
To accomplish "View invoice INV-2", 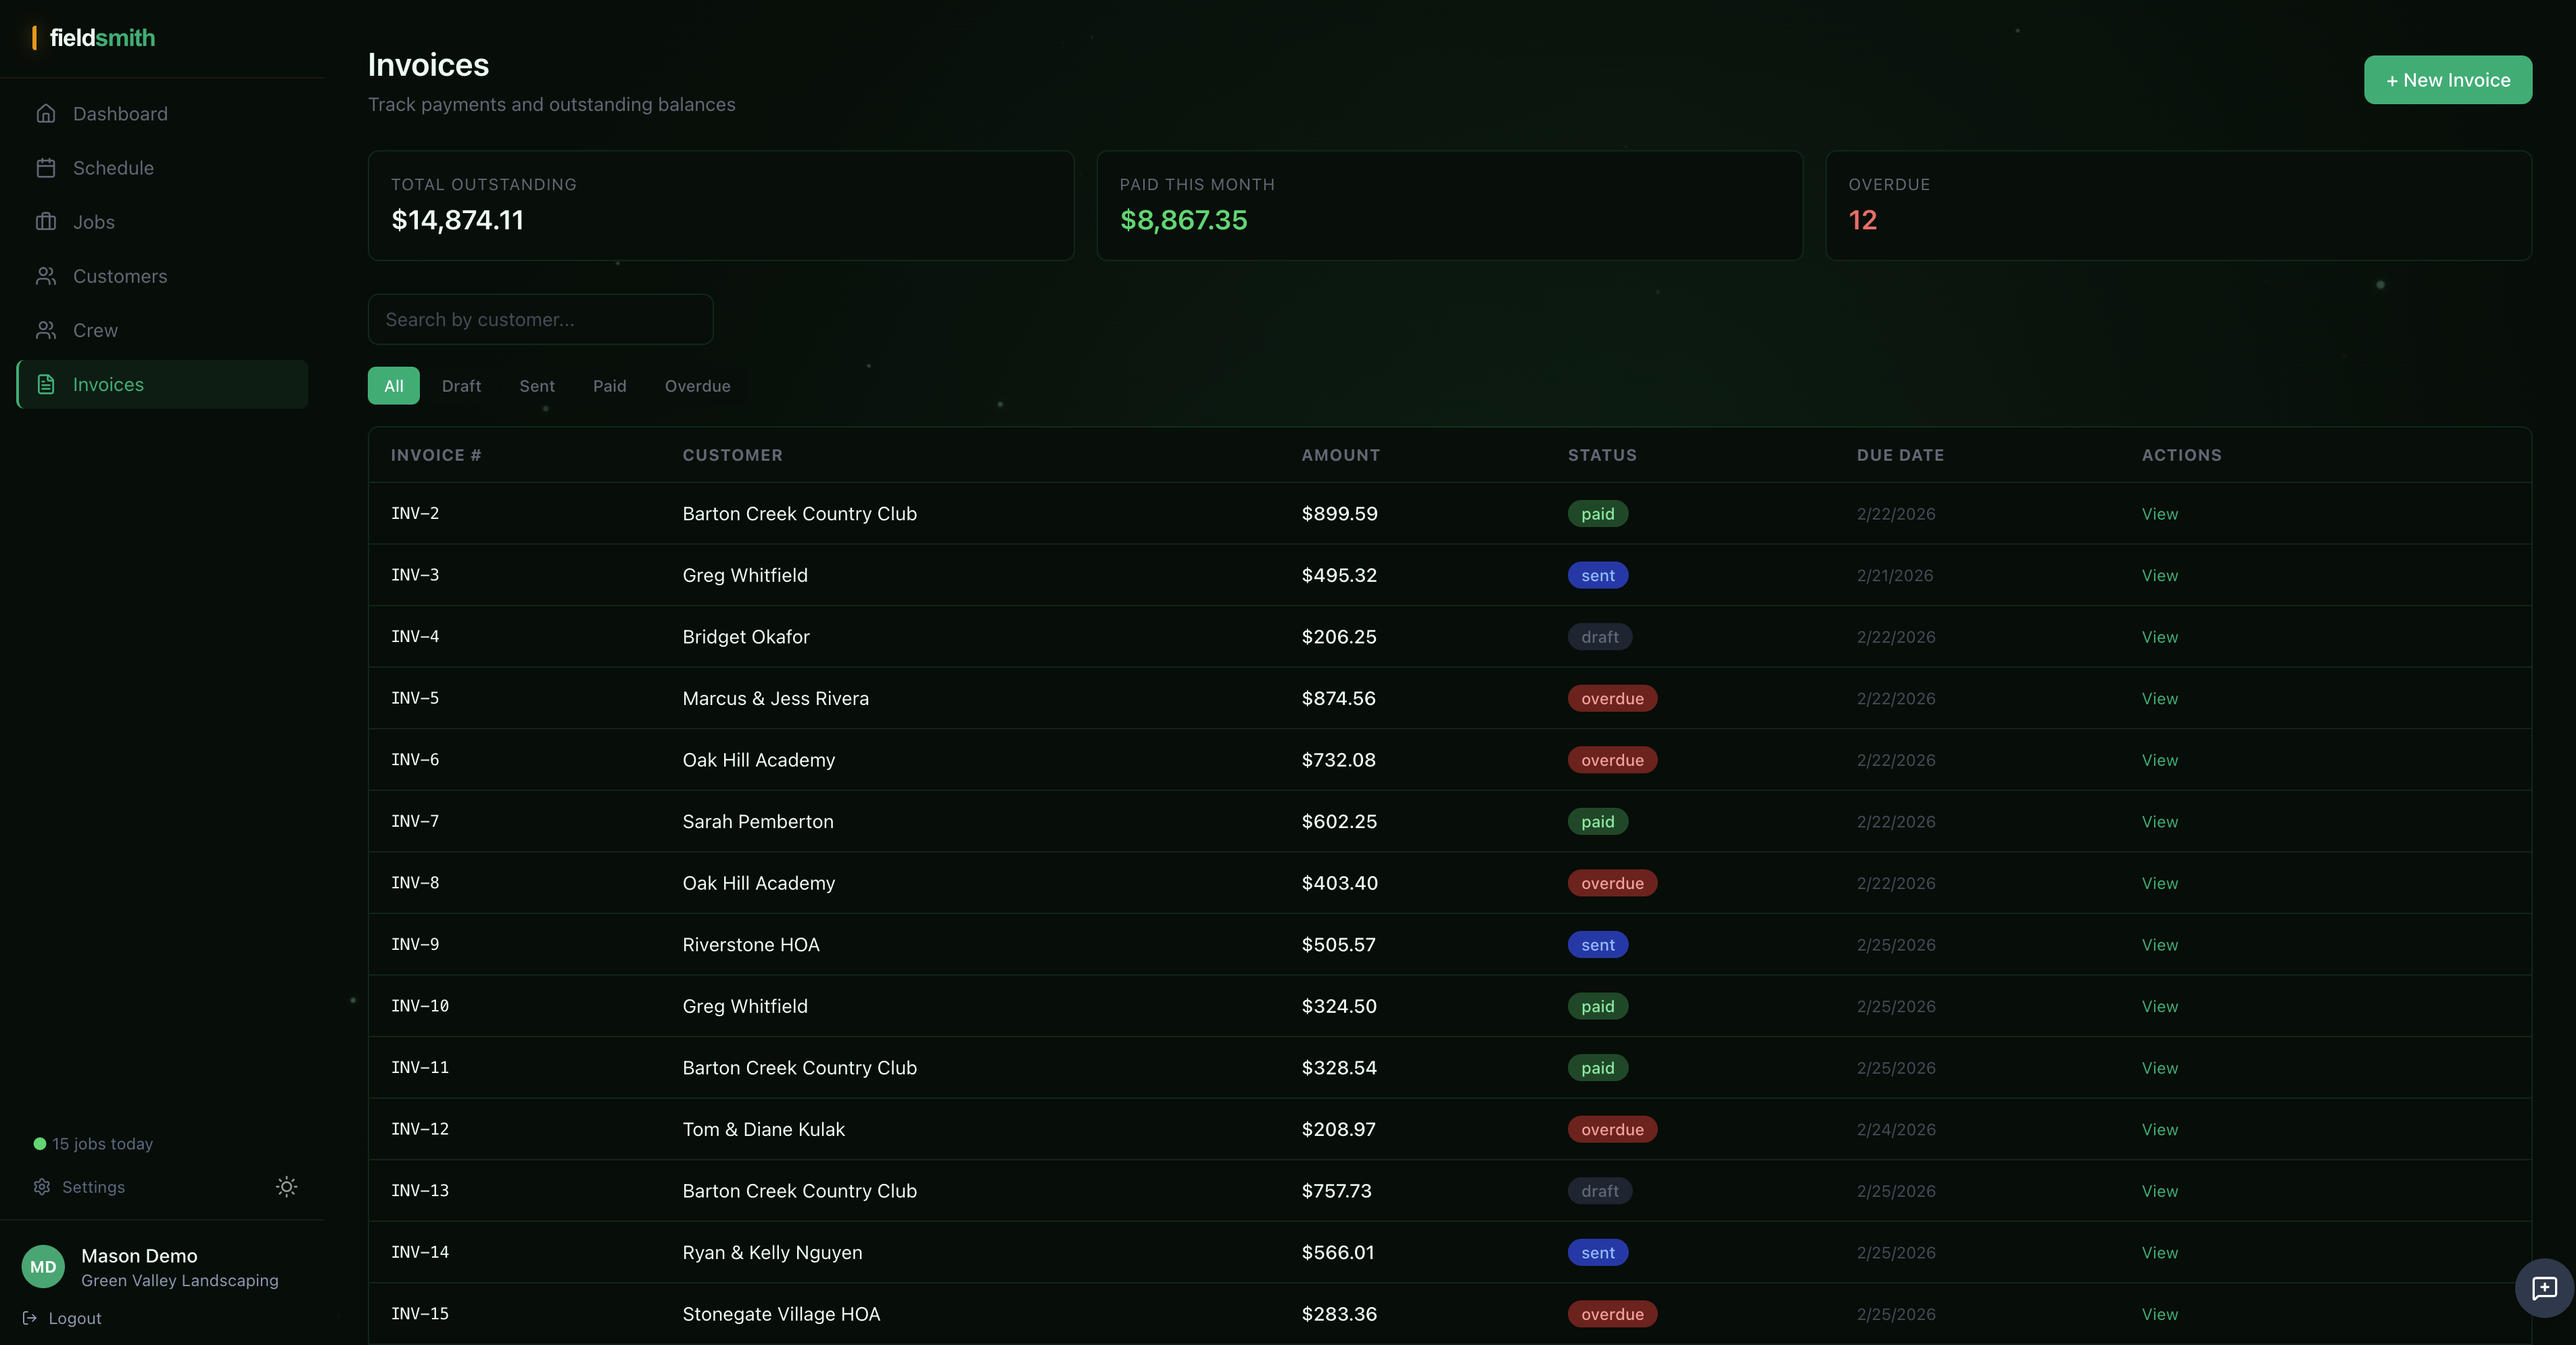I will [x=2160, y=514].
